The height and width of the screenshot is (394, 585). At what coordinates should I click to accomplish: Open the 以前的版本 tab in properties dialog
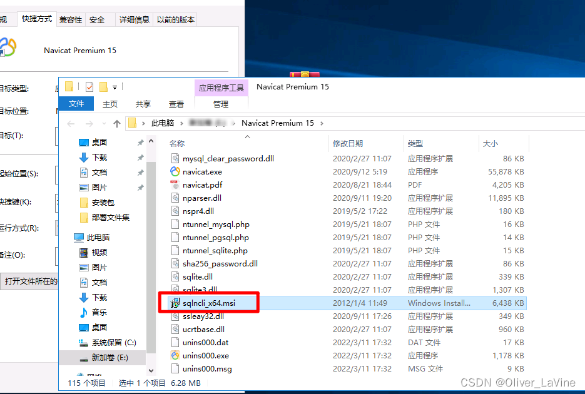click(176, 20)
